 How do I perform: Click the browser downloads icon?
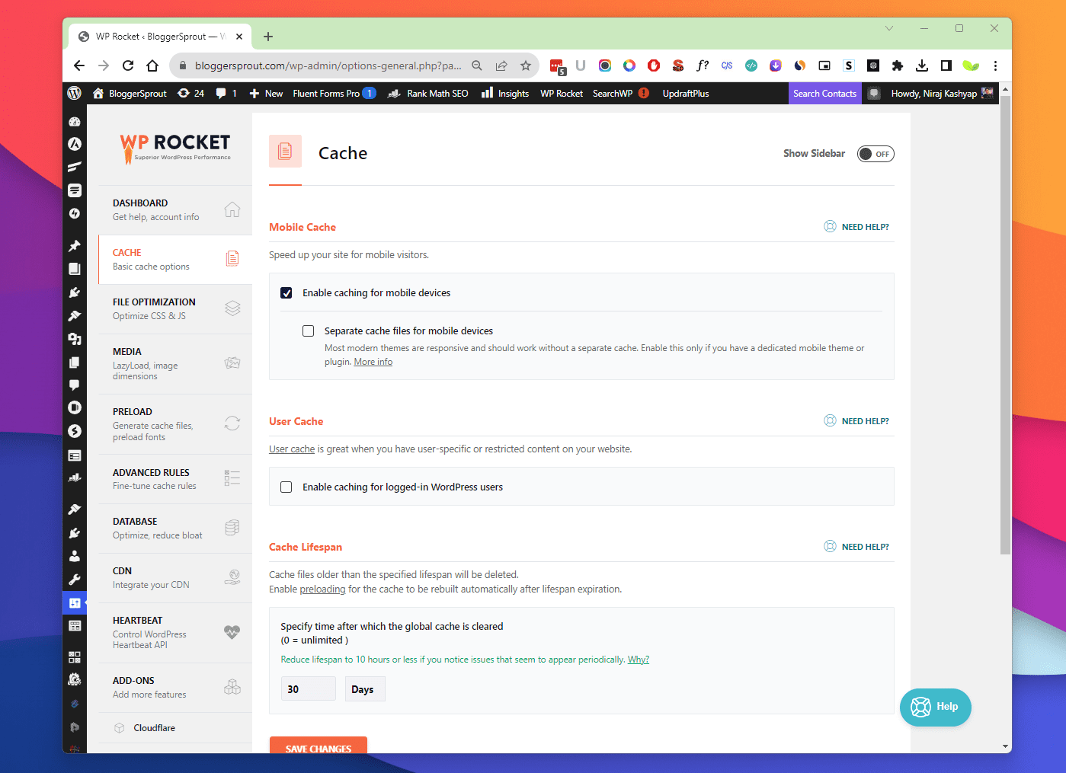point(922,65)
